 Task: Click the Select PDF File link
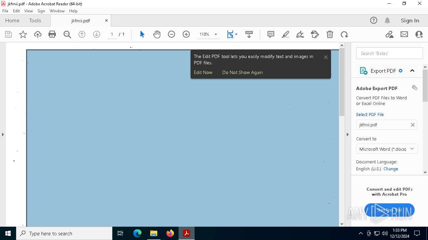370,114
